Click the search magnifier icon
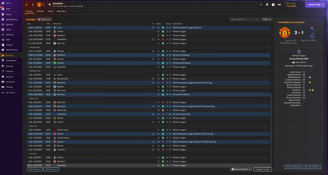Screen dimensions: 328x175 click(50, 5)
